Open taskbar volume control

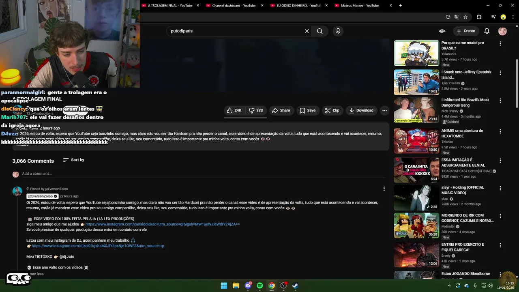(490, 286)
